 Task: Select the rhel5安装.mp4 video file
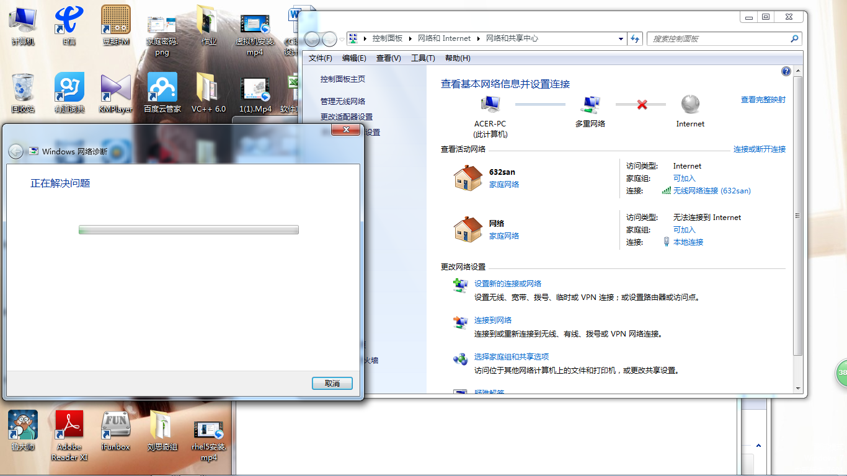tap(208, 440)
